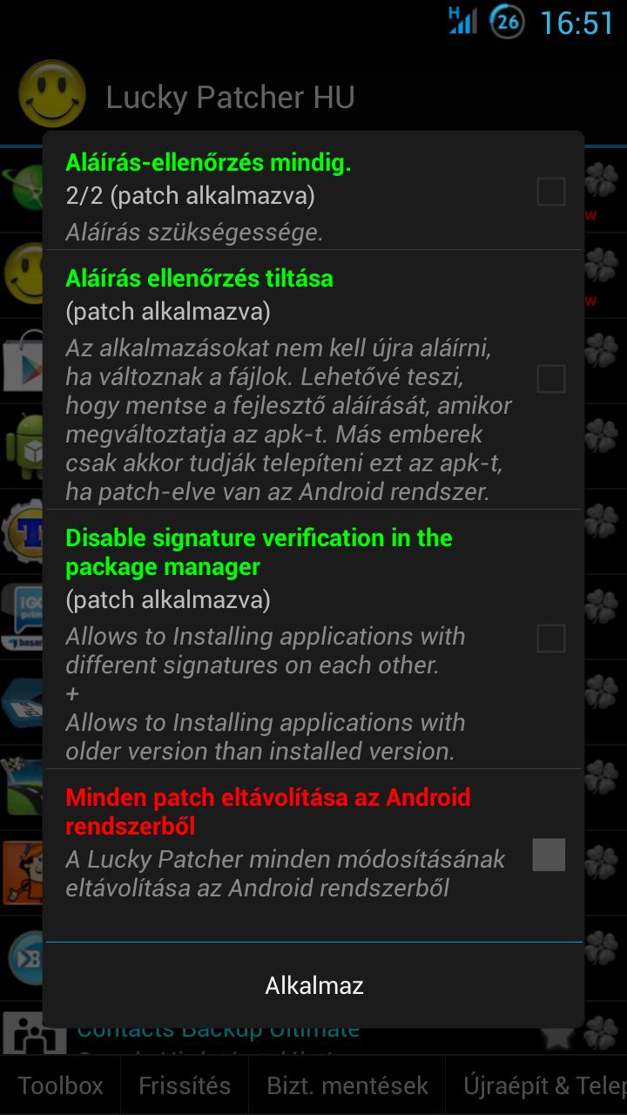Check the Aláírás-ellenőrzés mindig checkbox

tap(550, 192)
